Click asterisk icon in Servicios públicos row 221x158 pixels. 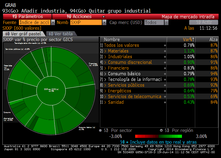pos(165,85)
